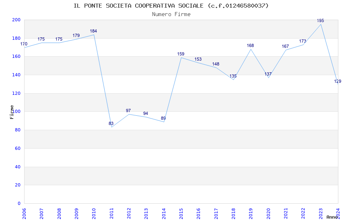Pick the data label 148
Screen dimensions: 342x221
point(216,64)
